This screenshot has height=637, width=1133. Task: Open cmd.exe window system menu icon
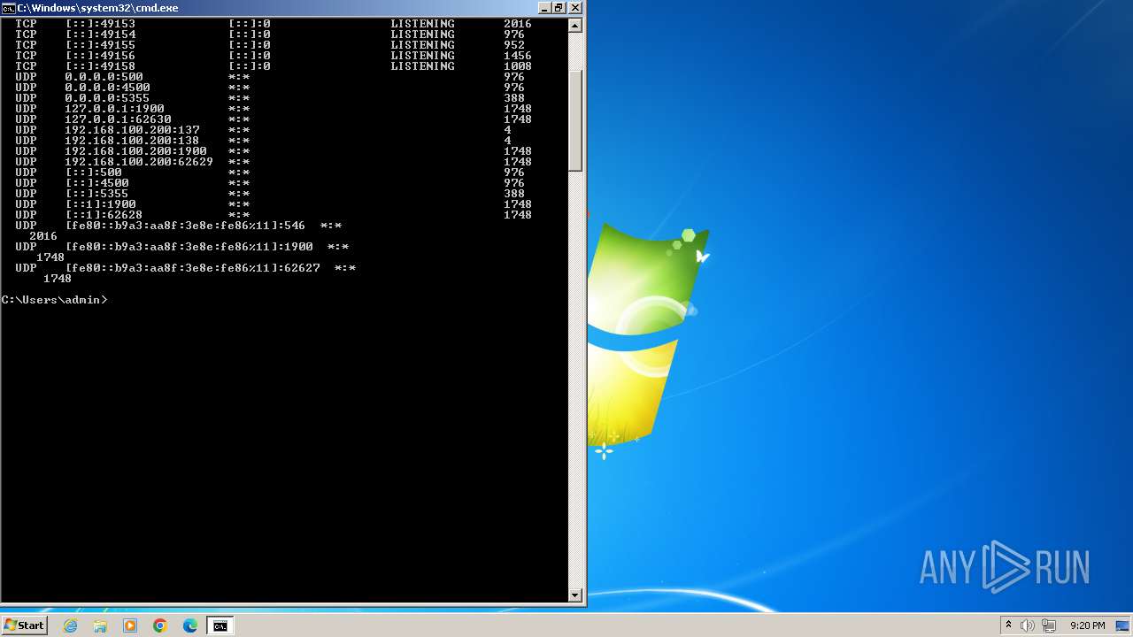click(x=8, y=8)
